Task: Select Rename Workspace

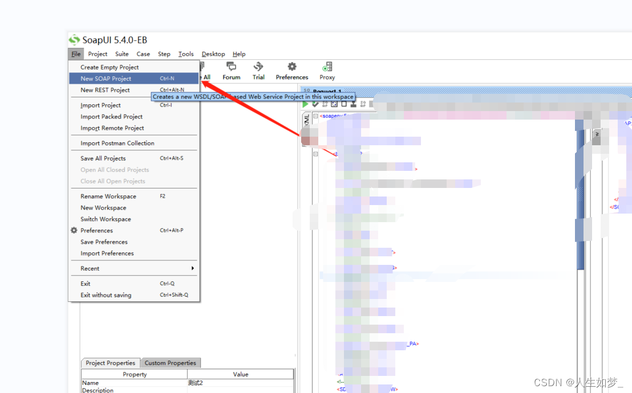Action: pyautogui.click(x=134, y=196)
